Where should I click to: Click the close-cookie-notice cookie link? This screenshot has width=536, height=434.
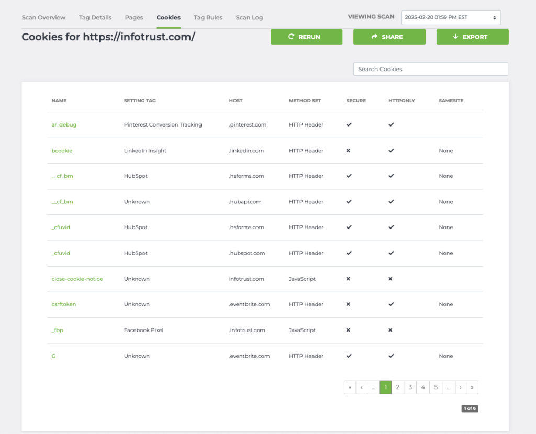coord(77,279)
